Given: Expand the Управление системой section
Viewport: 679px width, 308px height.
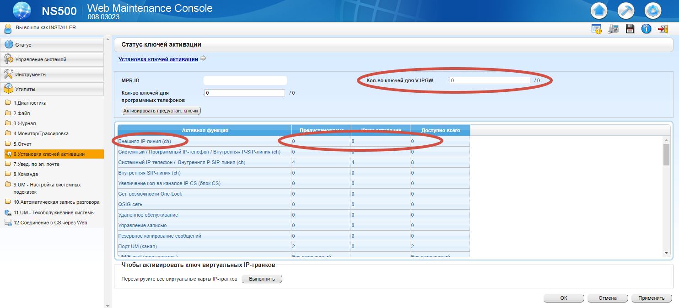Looking at the screenshot, I should tap(52, 59).
